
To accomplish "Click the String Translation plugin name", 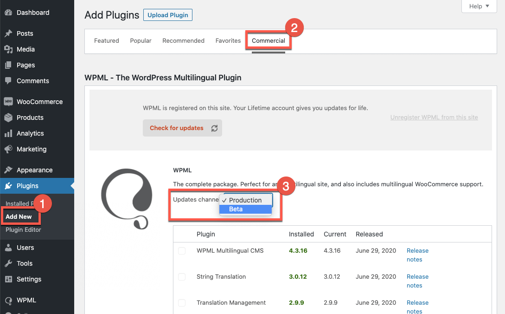I will click(221, 277).
